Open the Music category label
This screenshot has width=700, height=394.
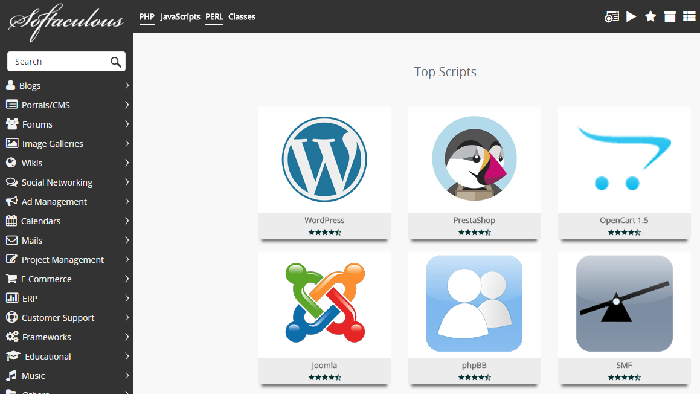[x=33, y=376]
